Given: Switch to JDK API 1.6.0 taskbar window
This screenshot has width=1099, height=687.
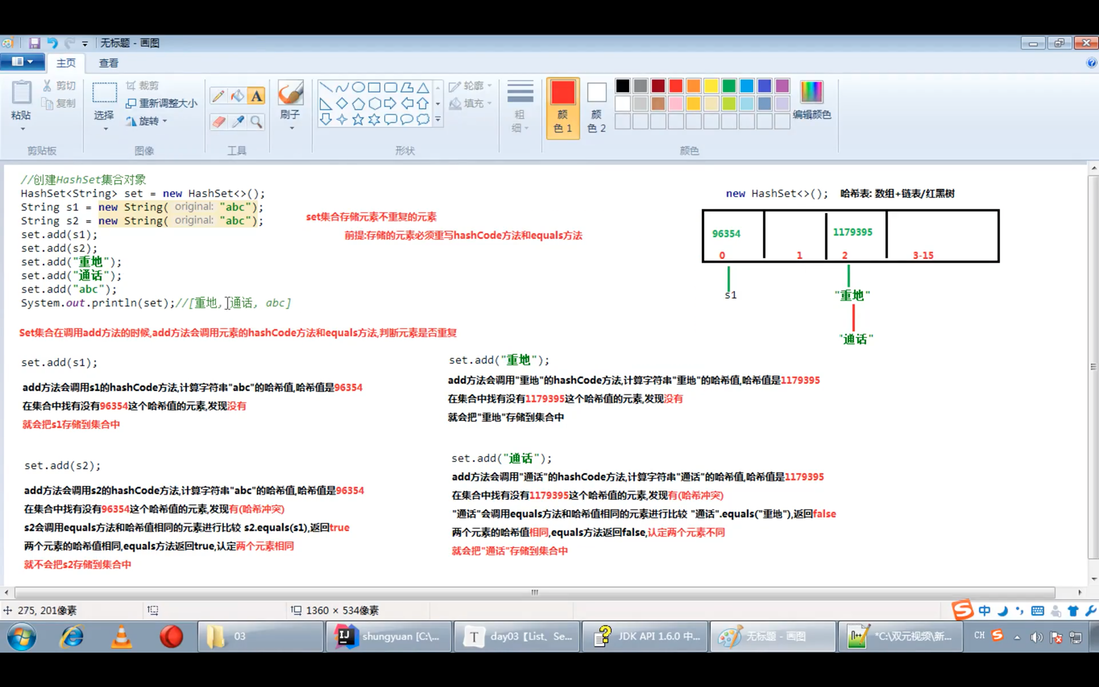Looking at the screenshot, I should click(x=645, y=637).
